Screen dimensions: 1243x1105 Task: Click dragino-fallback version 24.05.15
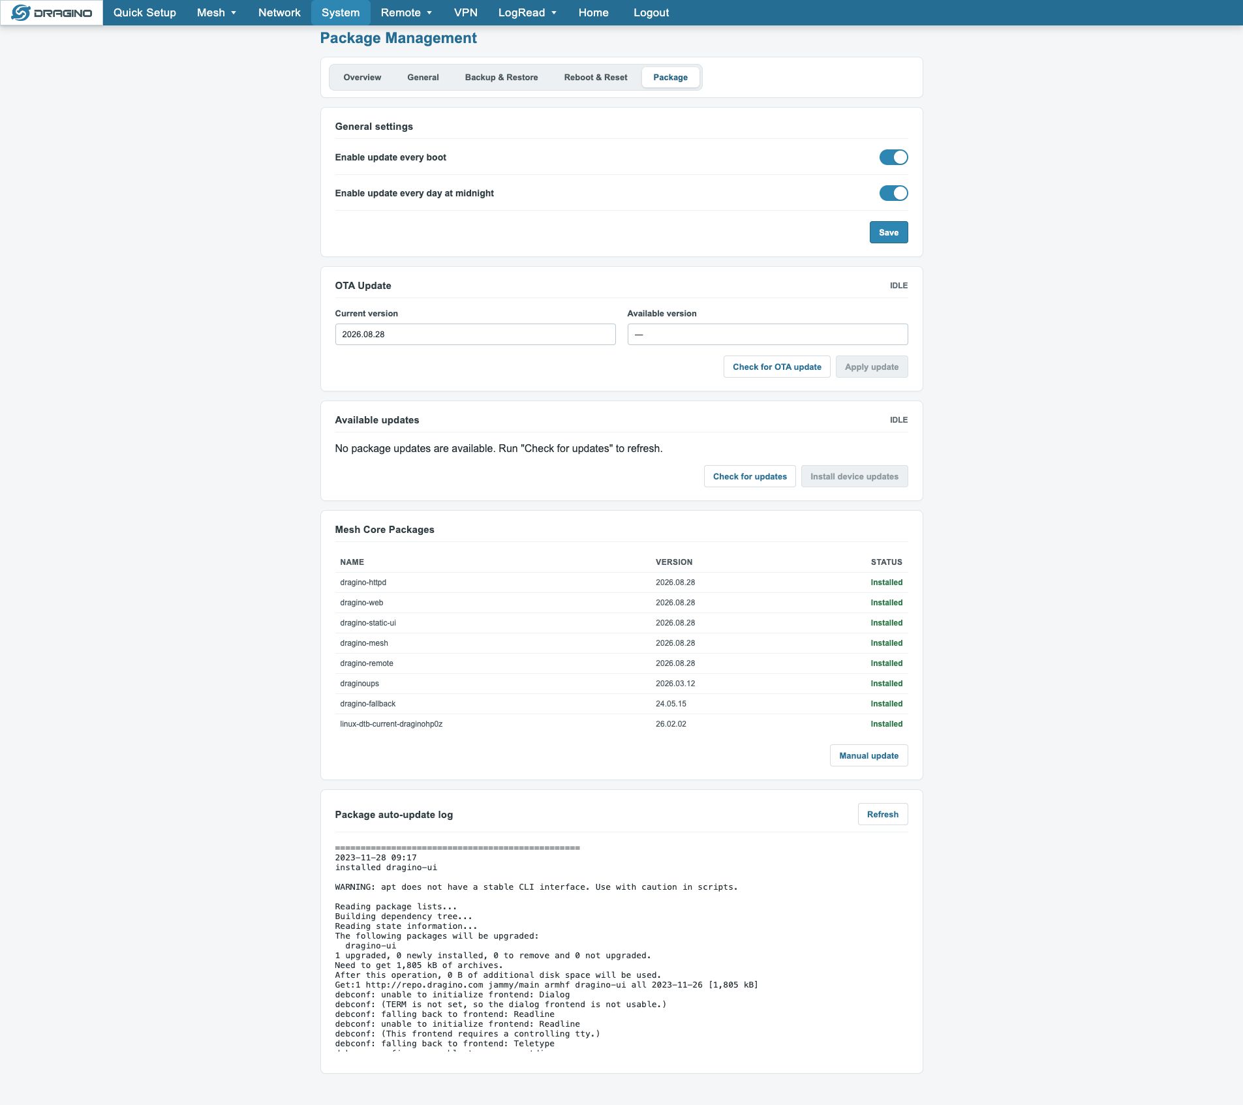[671, 704]
